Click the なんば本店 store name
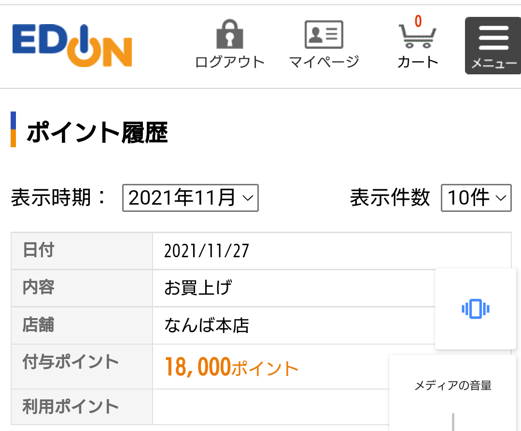Image resolution: width=521 pixels, height=431 pixels. tap(207, 326)
